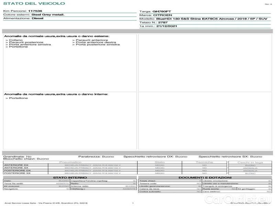This screenshot has height=206, width=275.
Task: Click the Cerchi in lega column header
Action: (250, 162)
